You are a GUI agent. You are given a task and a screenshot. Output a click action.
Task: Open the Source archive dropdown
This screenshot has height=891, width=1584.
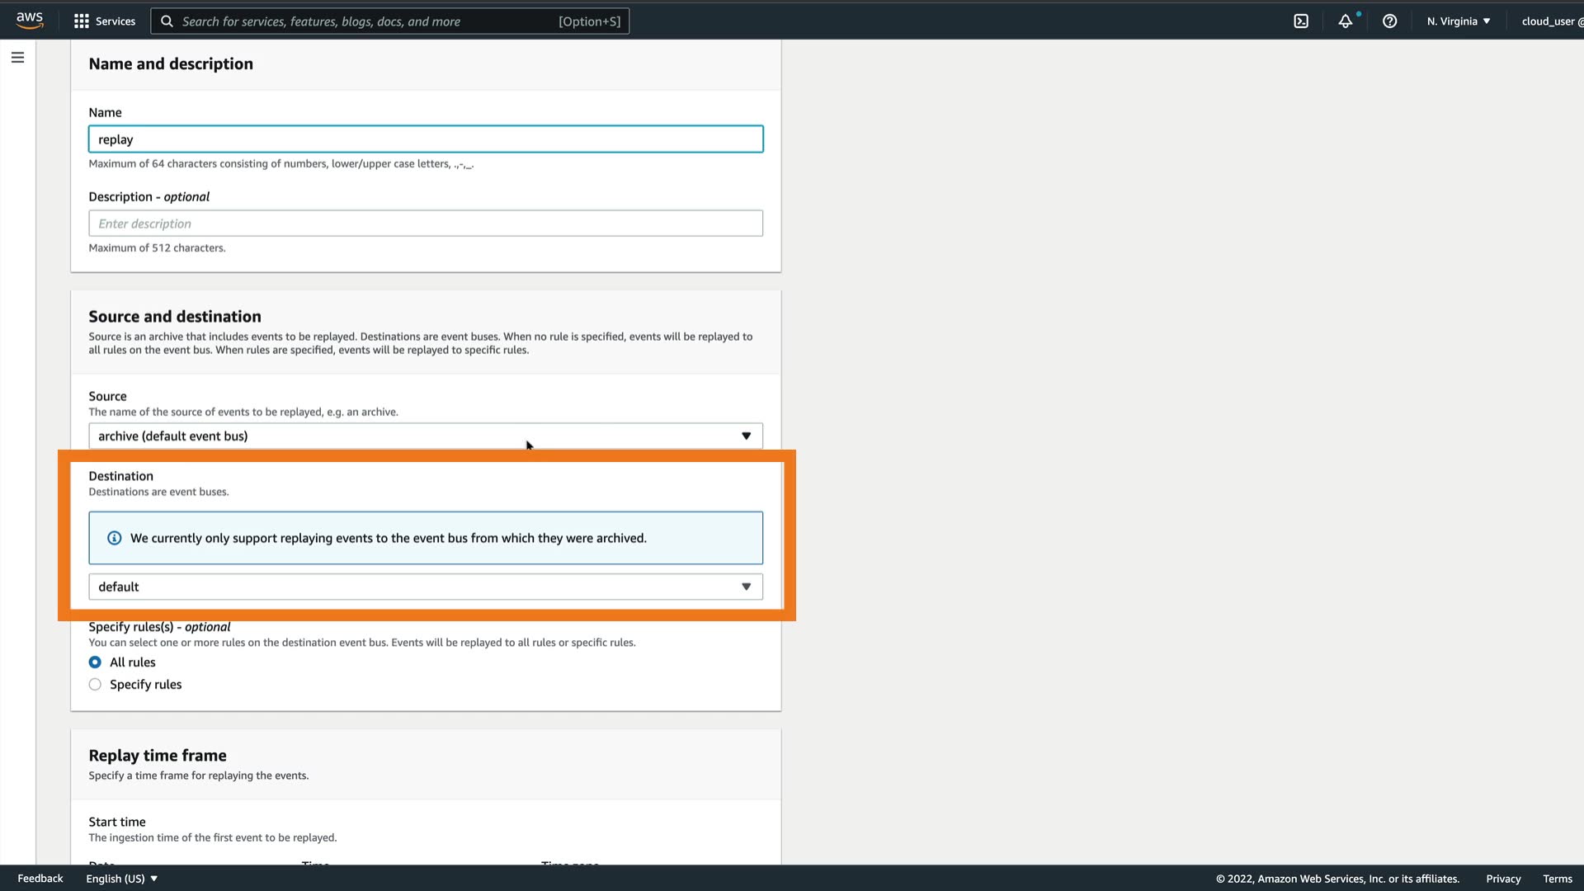point(425,436)
